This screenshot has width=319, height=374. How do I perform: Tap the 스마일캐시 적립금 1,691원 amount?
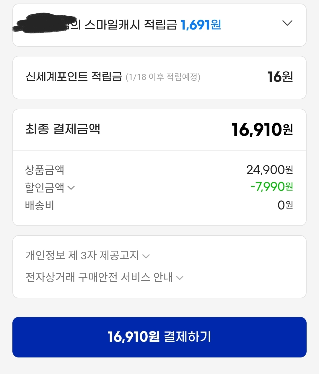pos(201,25)
